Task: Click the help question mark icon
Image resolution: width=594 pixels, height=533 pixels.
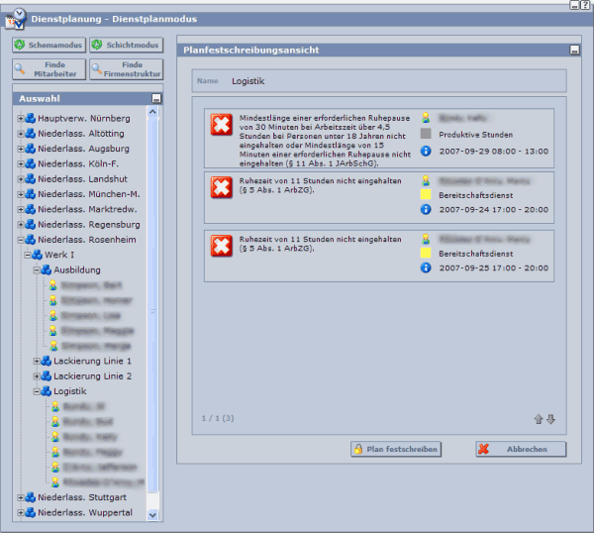Action: click(585, 5)
